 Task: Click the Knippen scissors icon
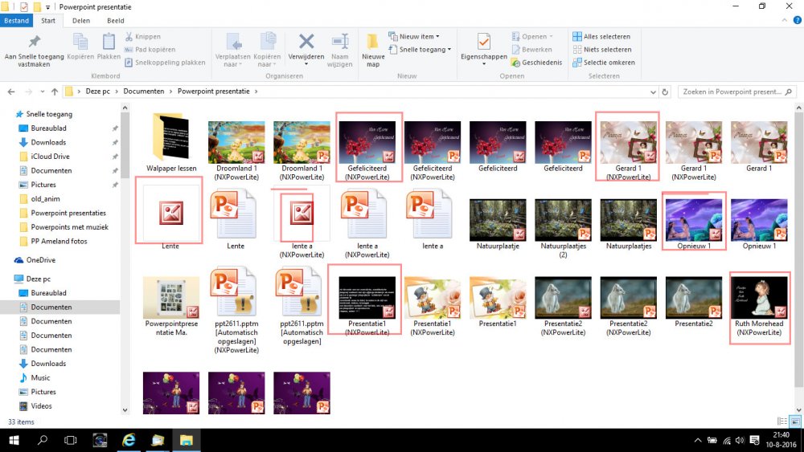[129, 37]
